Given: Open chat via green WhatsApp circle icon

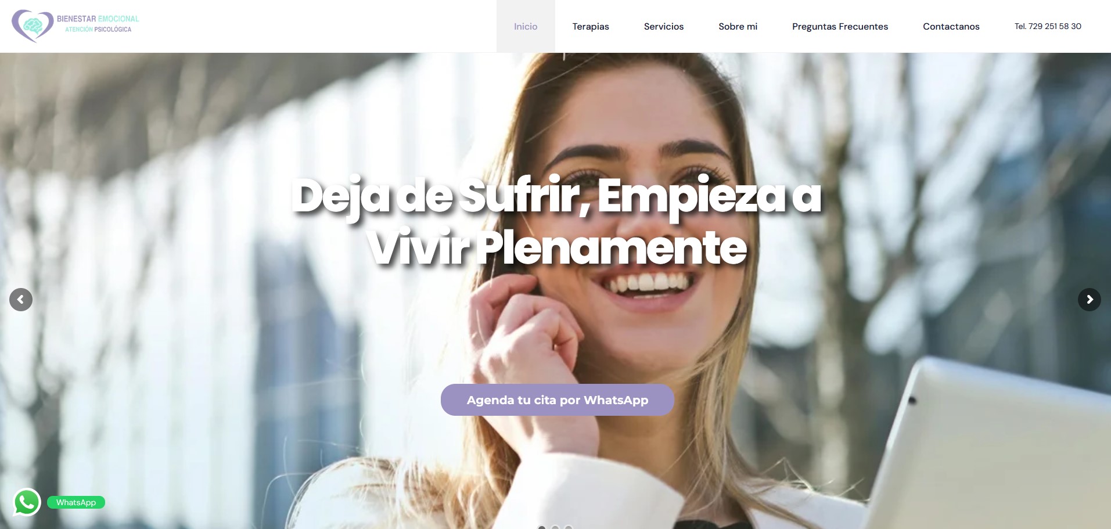Looking at the screenshot, I should coord(27,502).
